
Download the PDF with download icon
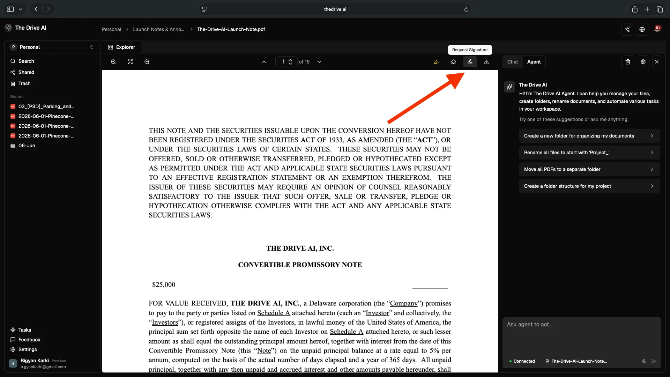tap(487, 62)
